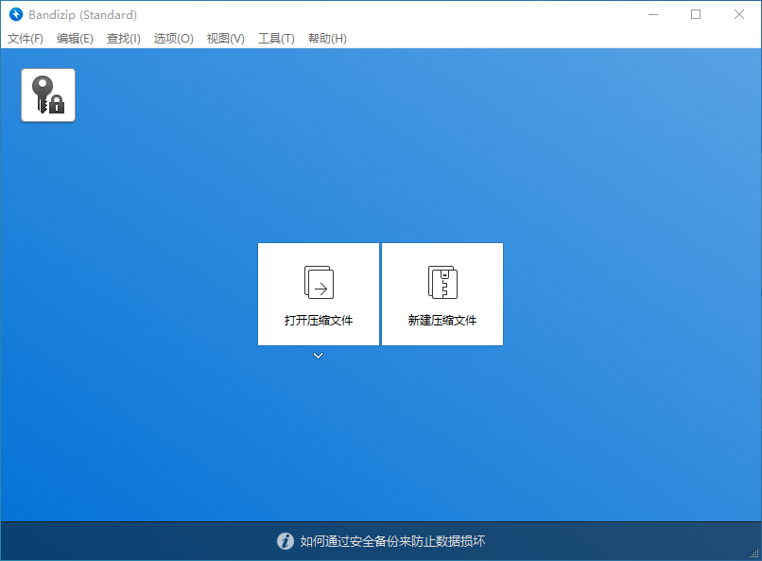Image resolution: width=762 pixels, height=561 pixels.
Task: Click the info circle icon in bottom bar
Action: (286, 541)
